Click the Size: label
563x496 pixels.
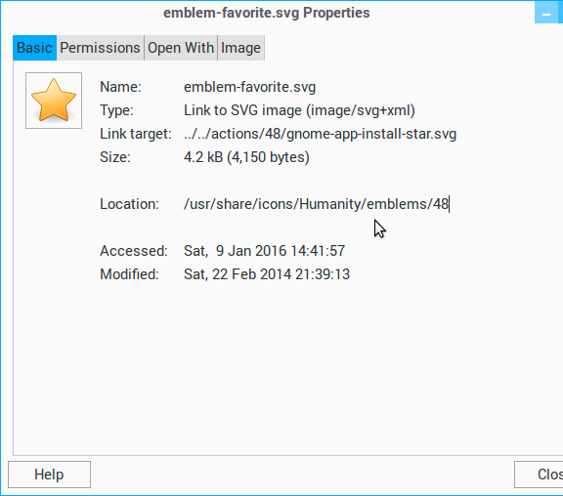[x=115, y=157]
